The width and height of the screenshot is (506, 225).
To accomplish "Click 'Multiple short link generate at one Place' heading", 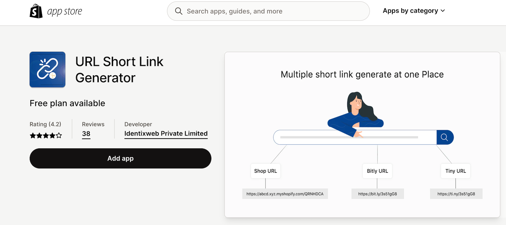I will 362,74.
